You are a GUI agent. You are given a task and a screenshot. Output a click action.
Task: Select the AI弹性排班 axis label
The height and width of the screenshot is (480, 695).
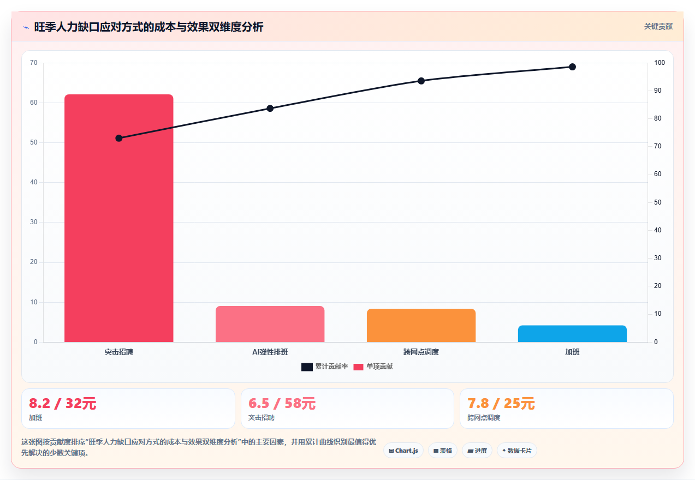(x=270, y=352)
